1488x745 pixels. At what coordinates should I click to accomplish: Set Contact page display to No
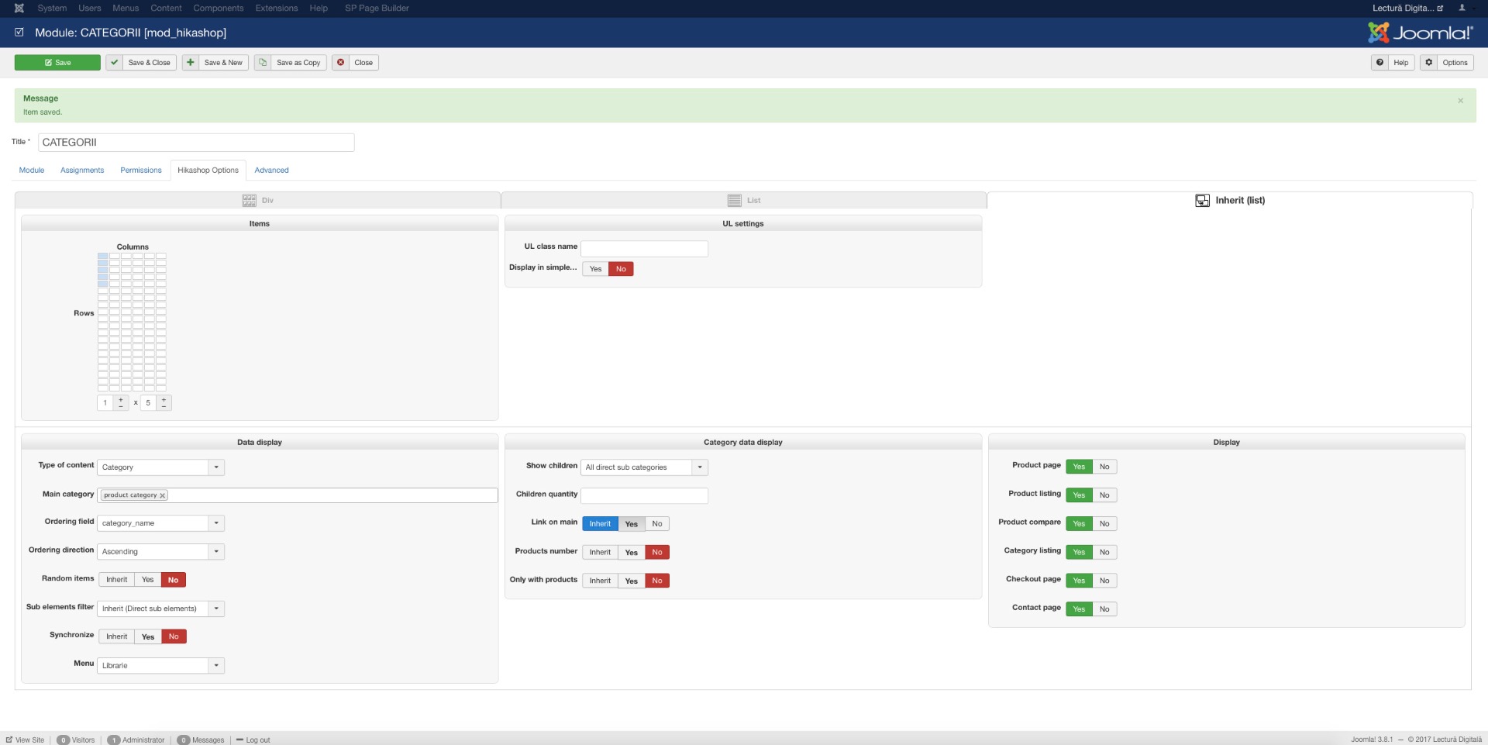(1104, 609)
